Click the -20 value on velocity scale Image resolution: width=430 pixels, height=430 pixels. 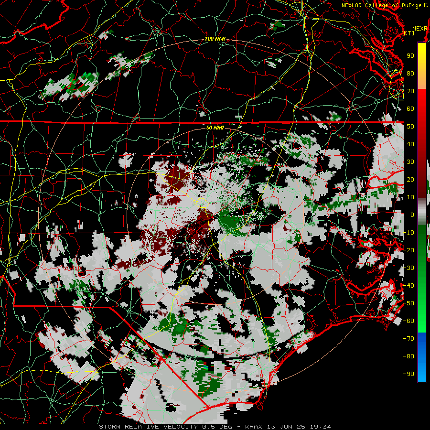(408, 250)
